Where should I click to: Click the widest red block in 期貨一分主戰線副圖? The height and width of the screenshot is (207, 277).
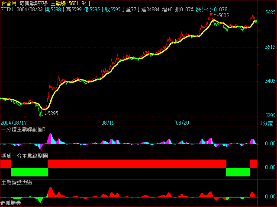tap(137, 164)
